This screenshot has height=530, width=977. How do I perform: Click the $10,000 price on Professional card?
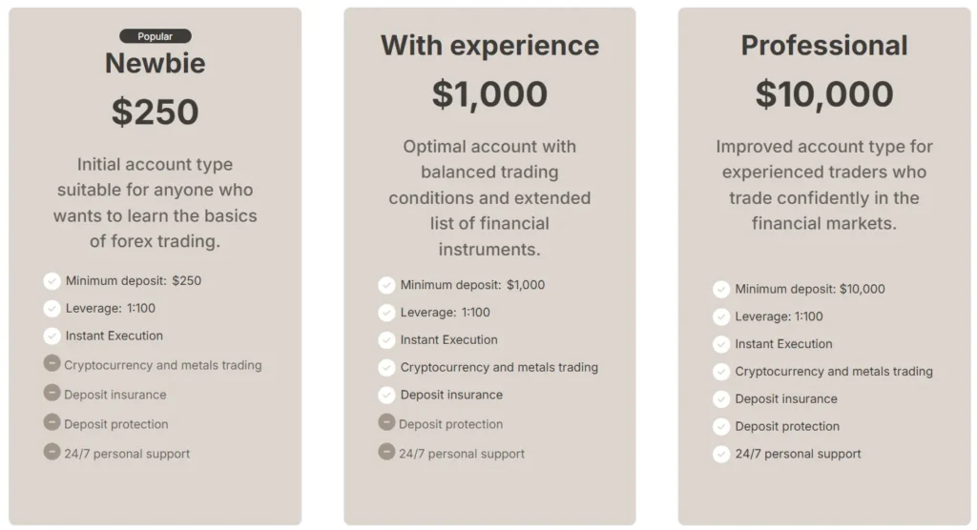pos(824,93)
